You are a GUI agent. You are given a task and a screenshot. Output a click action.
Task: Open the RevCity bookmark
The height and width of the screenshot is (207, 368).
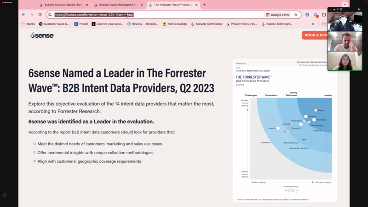pyautogui.click(x=143, y=24)
